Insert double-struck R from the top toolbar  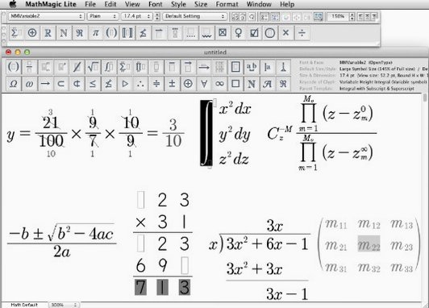48,33
